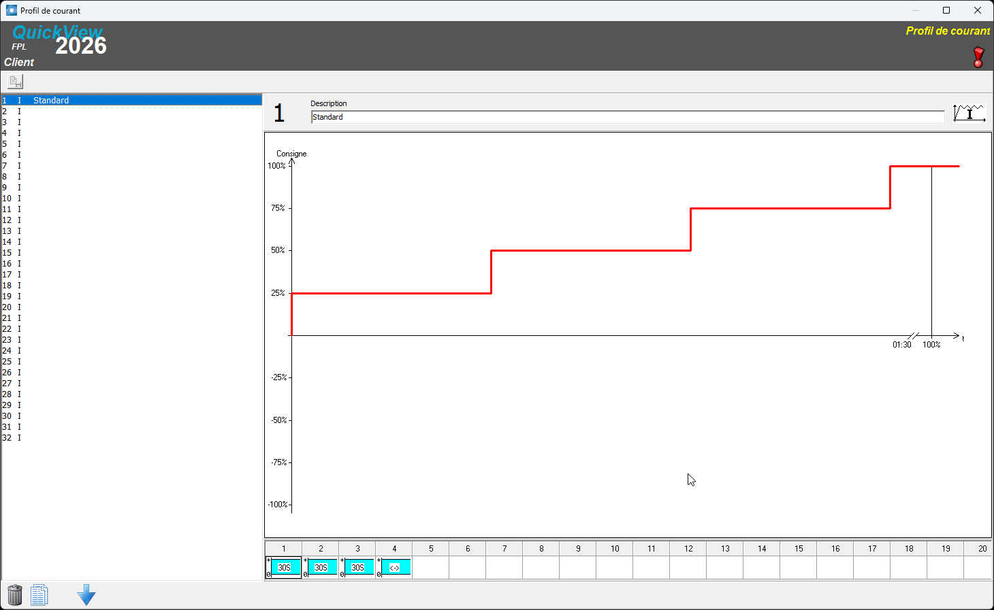Click the current profile curve type icon
The image size is (994, 610).
point(969,113)
